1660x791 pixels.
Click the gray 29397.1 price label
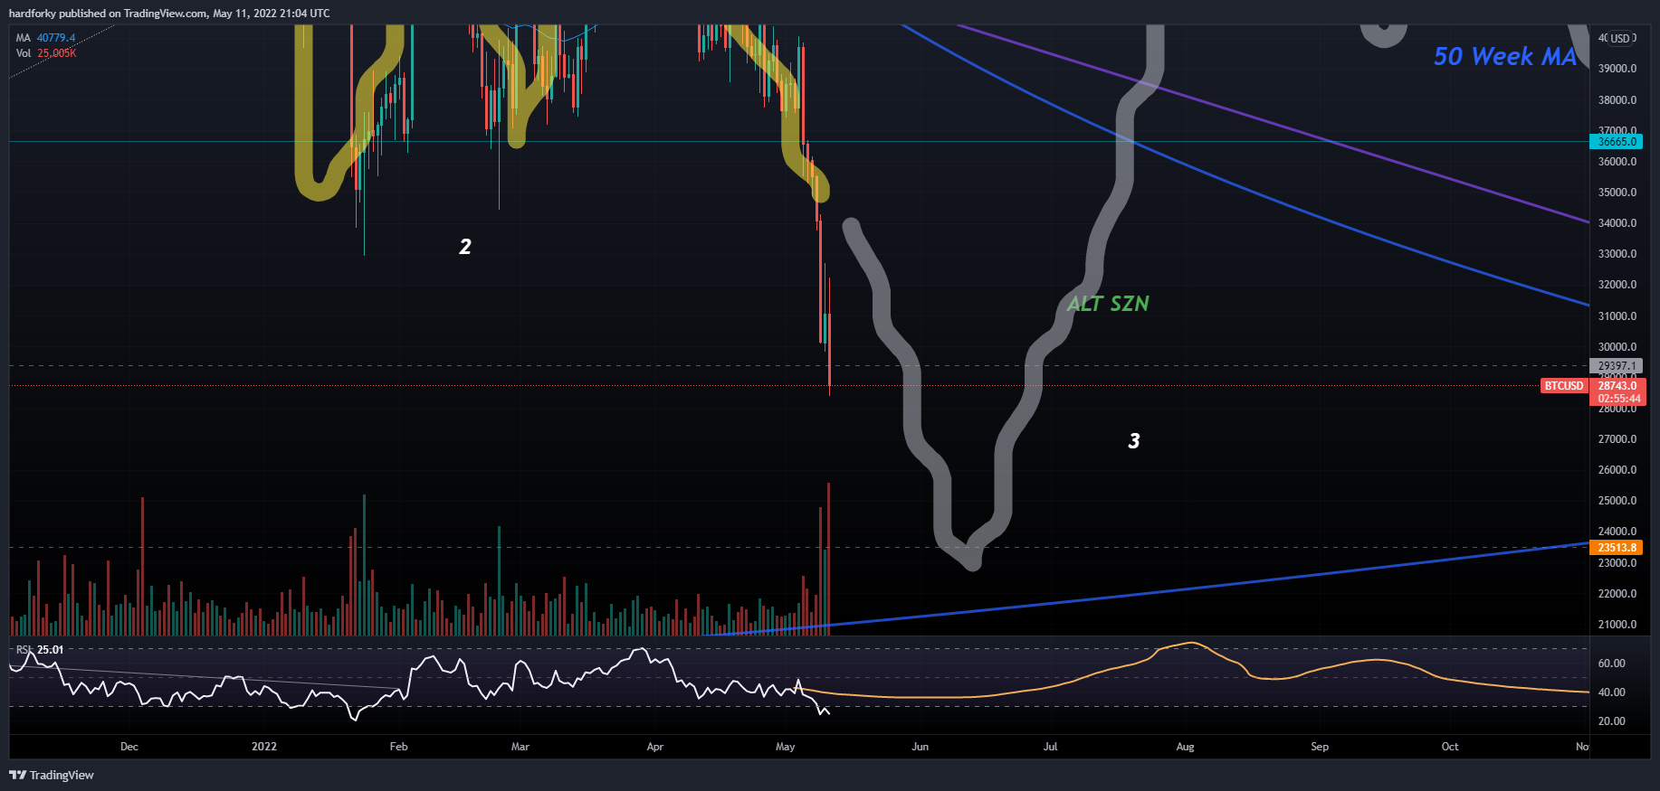click(1616, 366)
